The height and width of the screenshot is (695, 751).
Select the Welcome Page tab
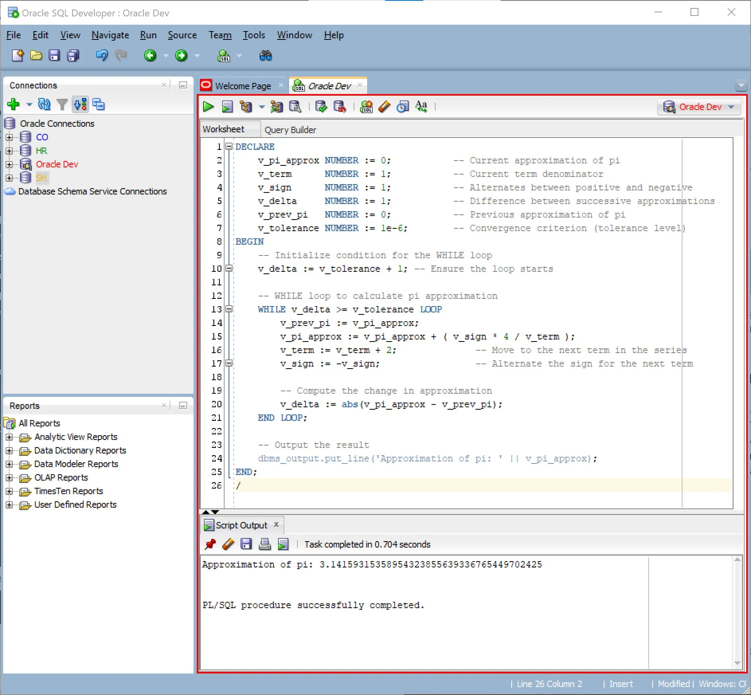tap(243, 86)
